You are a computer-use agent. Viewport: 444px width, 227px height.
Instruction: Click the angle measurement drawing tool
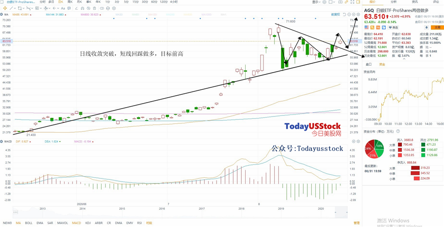(76, 8)
